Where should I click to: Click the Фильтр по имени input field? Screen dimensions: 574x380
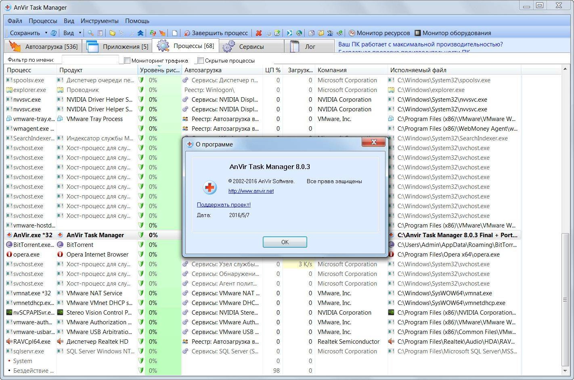(x=90, y=60)
